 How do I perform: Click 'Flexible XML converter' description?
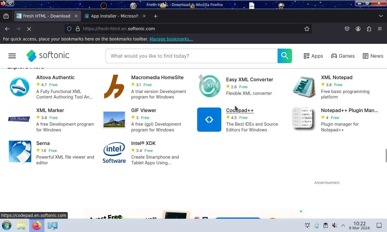(x=249, y=93)
